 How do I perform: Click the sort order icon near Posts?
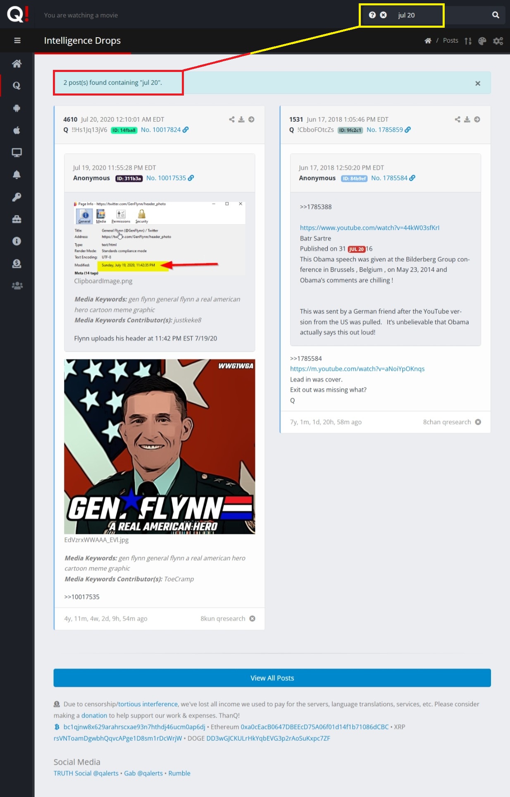point(468,41)
